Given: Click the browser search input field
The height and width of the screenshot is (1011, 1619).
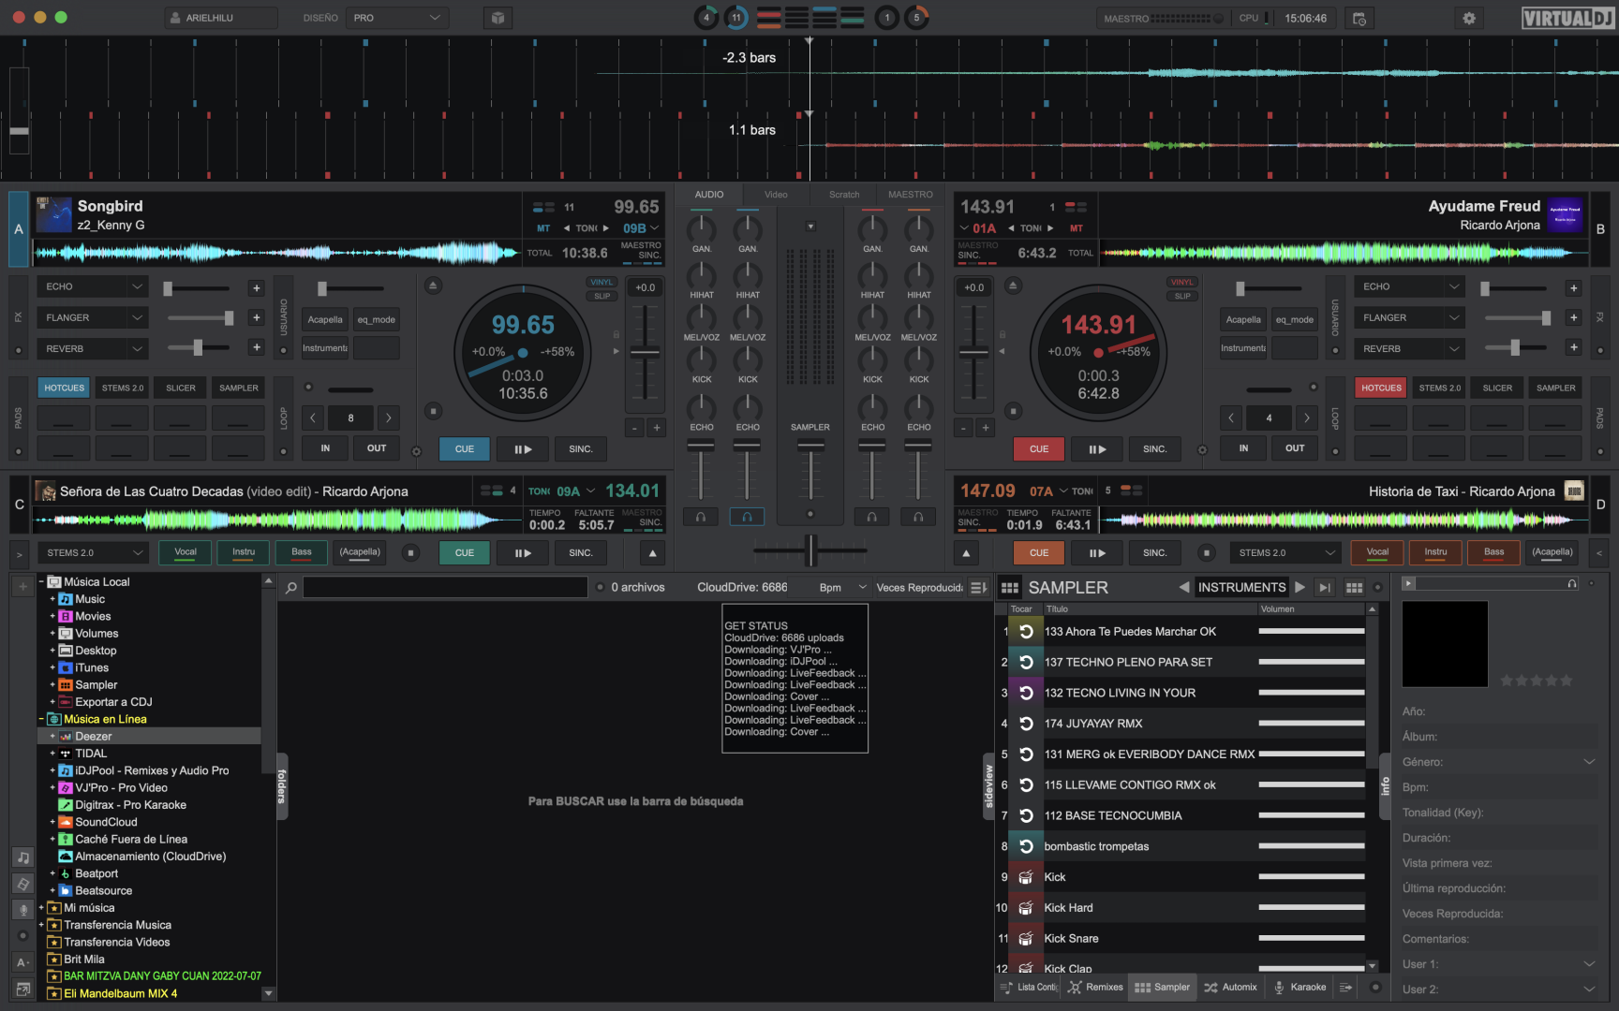Looking at the screenshot, I should (x=445, y=588).
